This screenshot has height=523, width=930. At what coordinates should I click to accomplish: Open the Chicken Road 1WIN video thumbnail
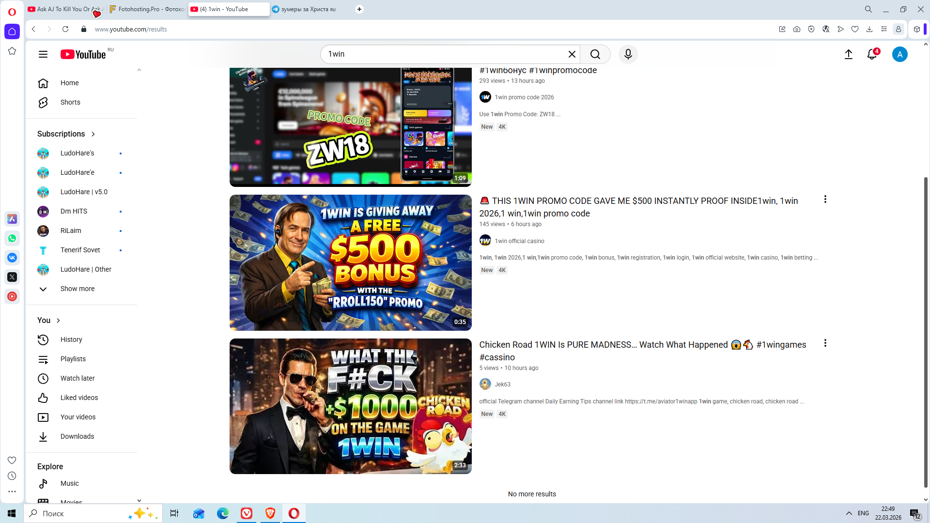pyautogui.click(x=350, y=406)
